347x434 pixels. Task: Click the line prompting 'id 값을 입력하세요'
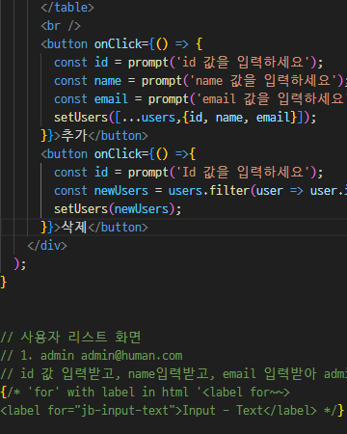[x=189, y=63]
